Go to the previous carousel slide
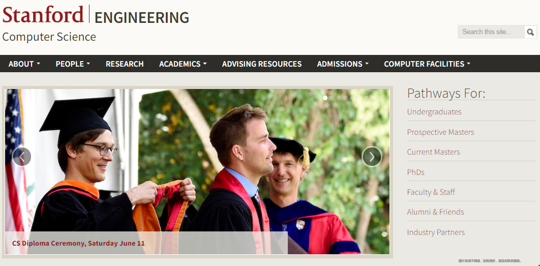The height and width of the screenshot is (266, 540). click(x=22, y=157)
